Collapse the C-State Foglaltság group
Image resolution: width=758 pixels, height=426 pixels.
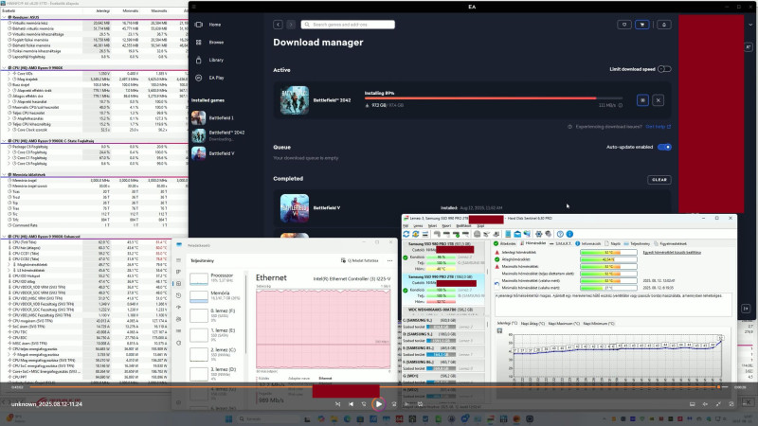[x=5, y=141]
